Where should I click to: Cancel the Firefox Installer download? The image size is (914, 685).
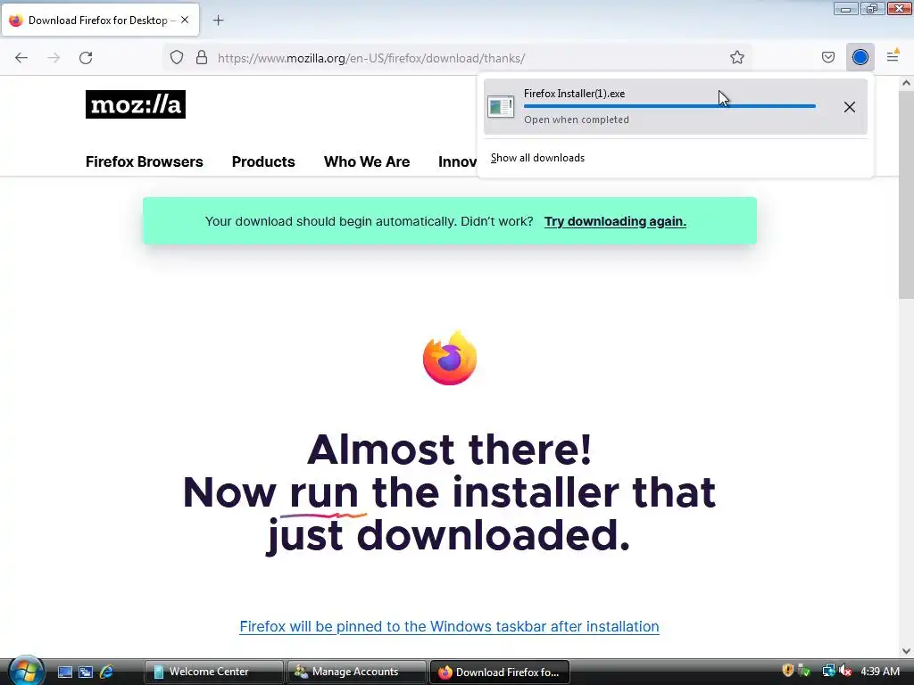[850, 107]
